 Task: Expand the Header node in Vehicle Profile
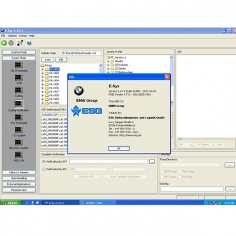pos(108,61)
